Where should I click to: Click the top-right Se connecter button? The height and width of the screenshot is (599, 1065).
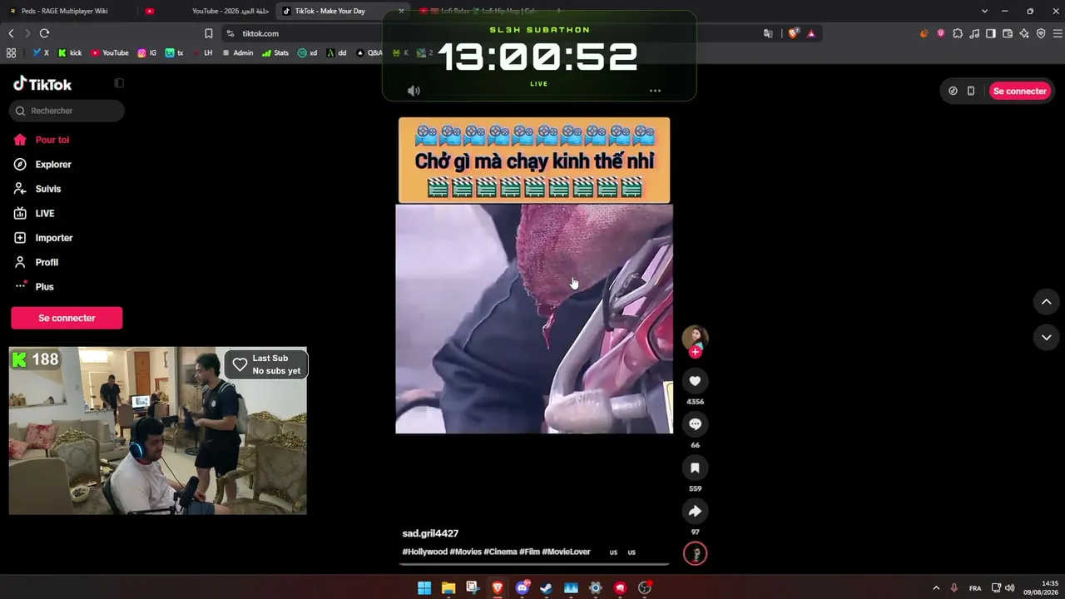(1019, 91)
